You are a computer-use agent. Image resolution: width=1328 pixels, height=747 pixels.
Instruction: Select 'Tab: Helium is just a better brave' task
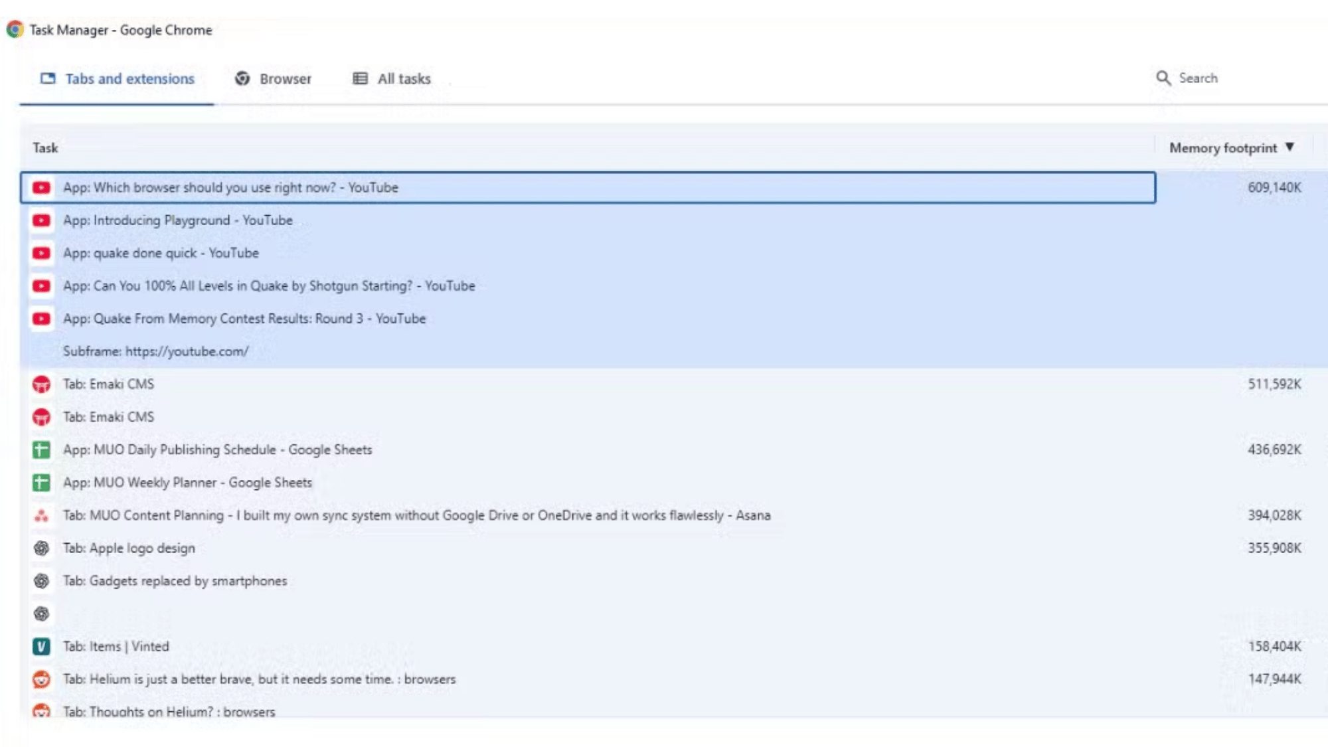coord(259,679)
